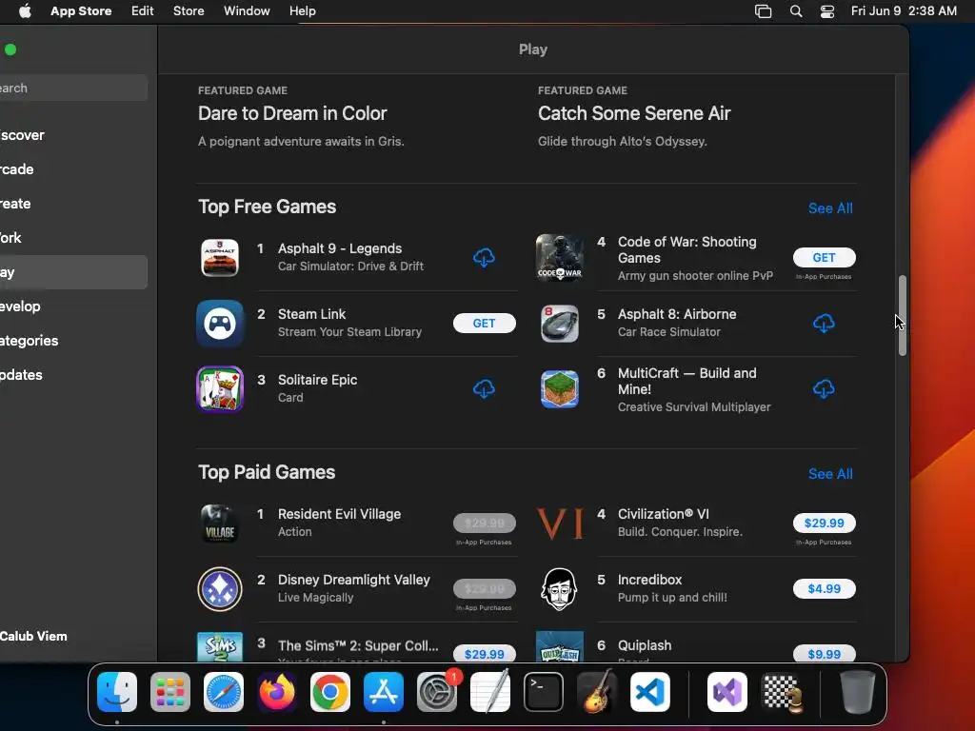This screenshot has width=975, height=731.
Task: Launch Safari from the Dock
Action: click(x=224, y=692)
